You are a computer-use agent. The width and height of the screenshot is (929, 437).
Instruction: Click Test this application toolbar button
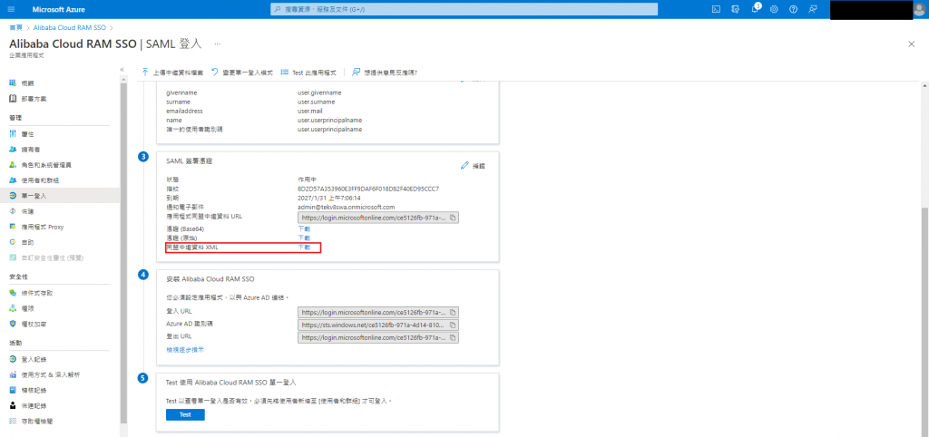(x=308, y=73)
